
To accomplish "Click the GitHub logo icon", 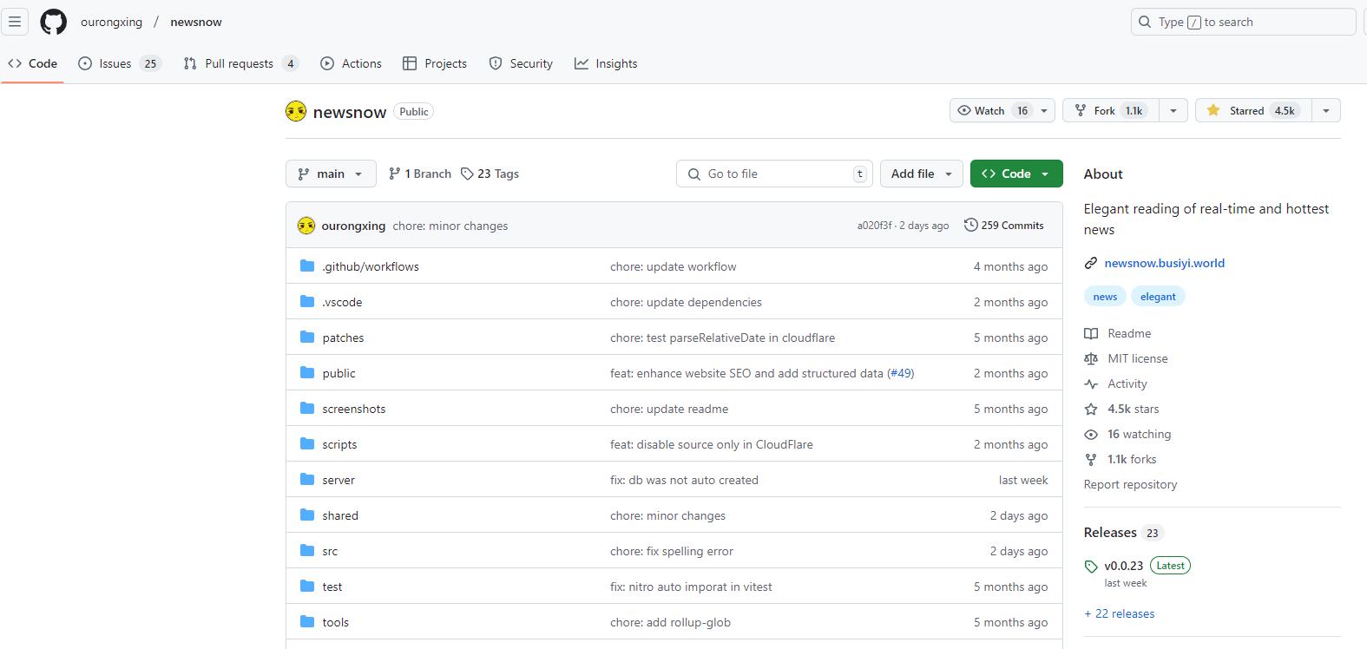I will click(x=54, y=22).
